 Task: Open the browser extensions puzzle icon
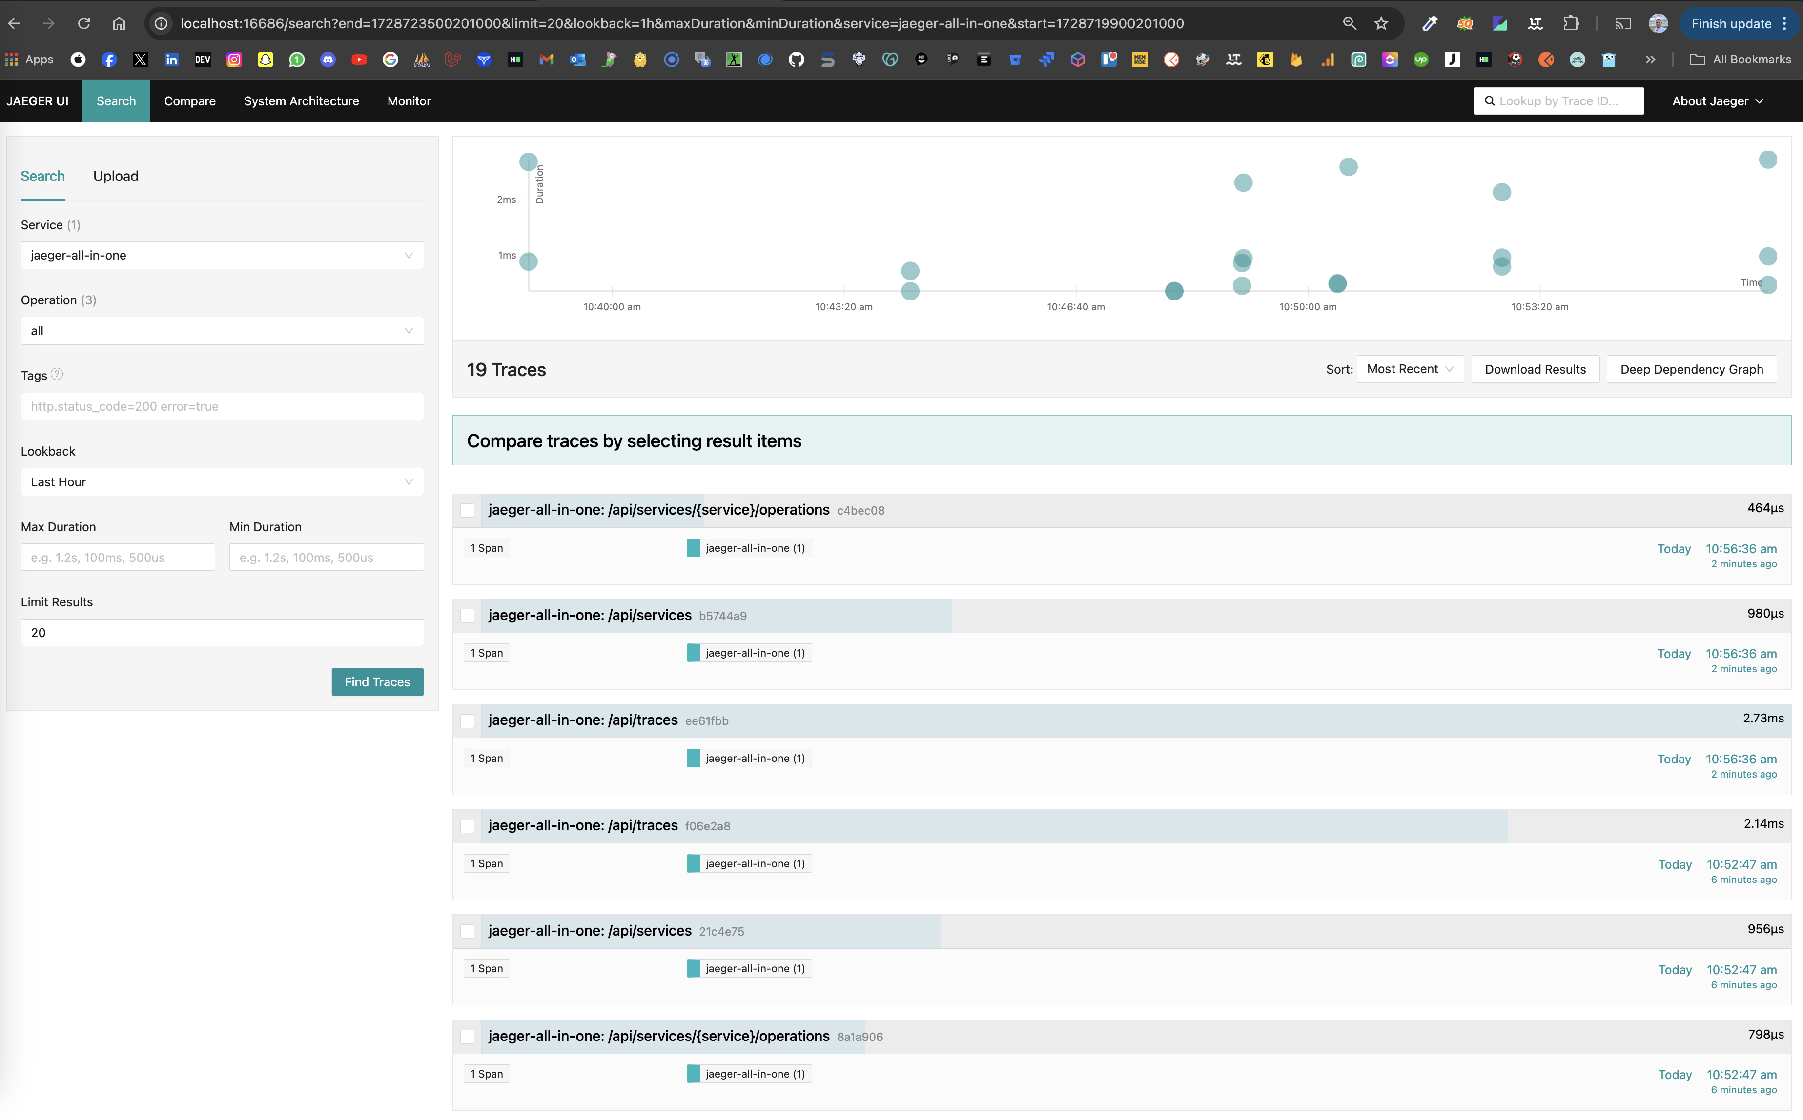pyautogui.click(x=1571, y=24)
